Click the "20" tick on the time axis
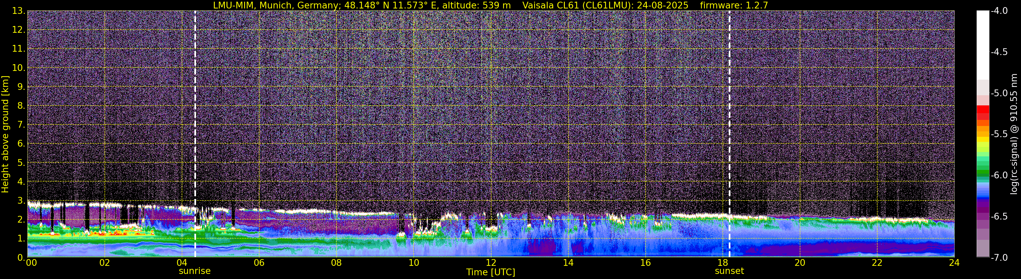 click(x=800, y=263)
